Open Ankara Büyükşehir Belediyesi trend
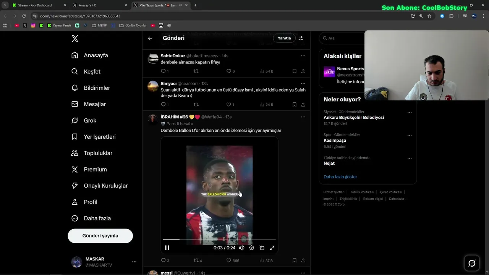The height and width of the screenshot is (275, 489). [x=354, y=118]
